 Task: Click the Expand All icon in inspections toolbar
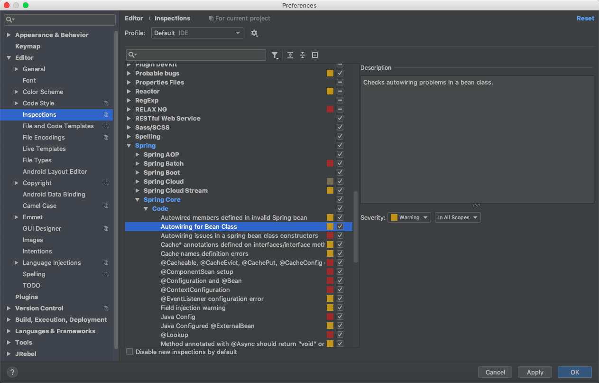click(x=290, y=55)
